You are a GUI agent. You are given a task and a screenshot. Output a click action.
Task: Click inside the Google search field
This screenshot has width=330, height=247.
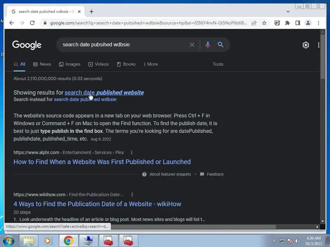[x=124, y=44]
